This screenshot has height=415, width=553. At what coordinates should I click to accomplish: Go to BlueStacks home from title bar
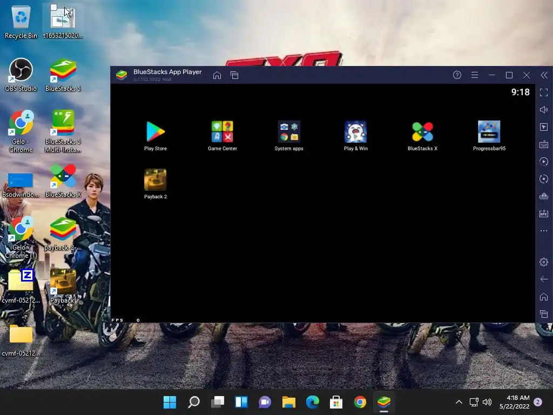[217, 75]
